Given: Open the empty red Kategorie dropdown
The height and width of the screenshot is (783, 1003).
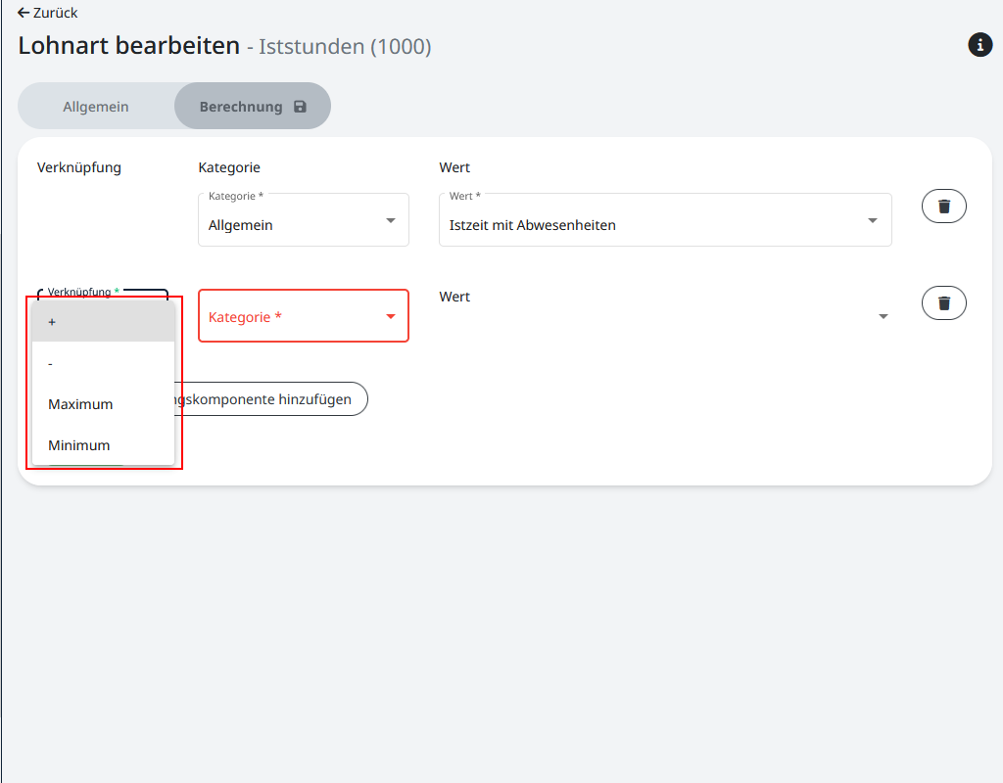Looking at the screenshot, I should pyautogui.click(x=294, y=316).
